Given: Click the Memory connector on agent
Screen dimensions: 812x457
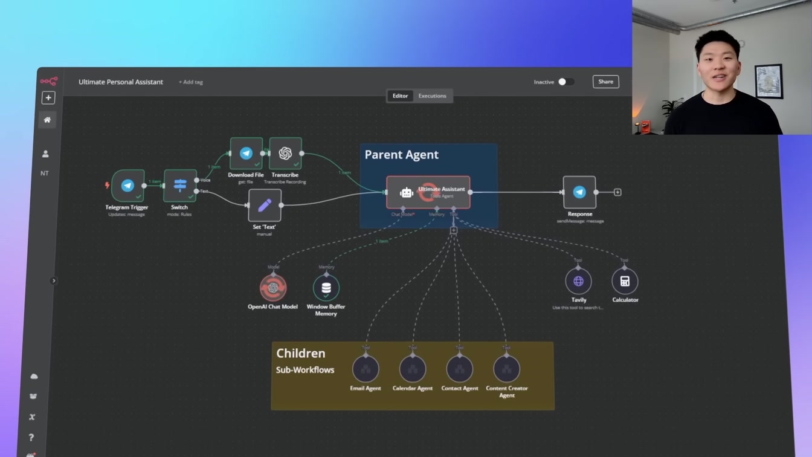Looking at the screenshot, I should [x=437, y=209].
